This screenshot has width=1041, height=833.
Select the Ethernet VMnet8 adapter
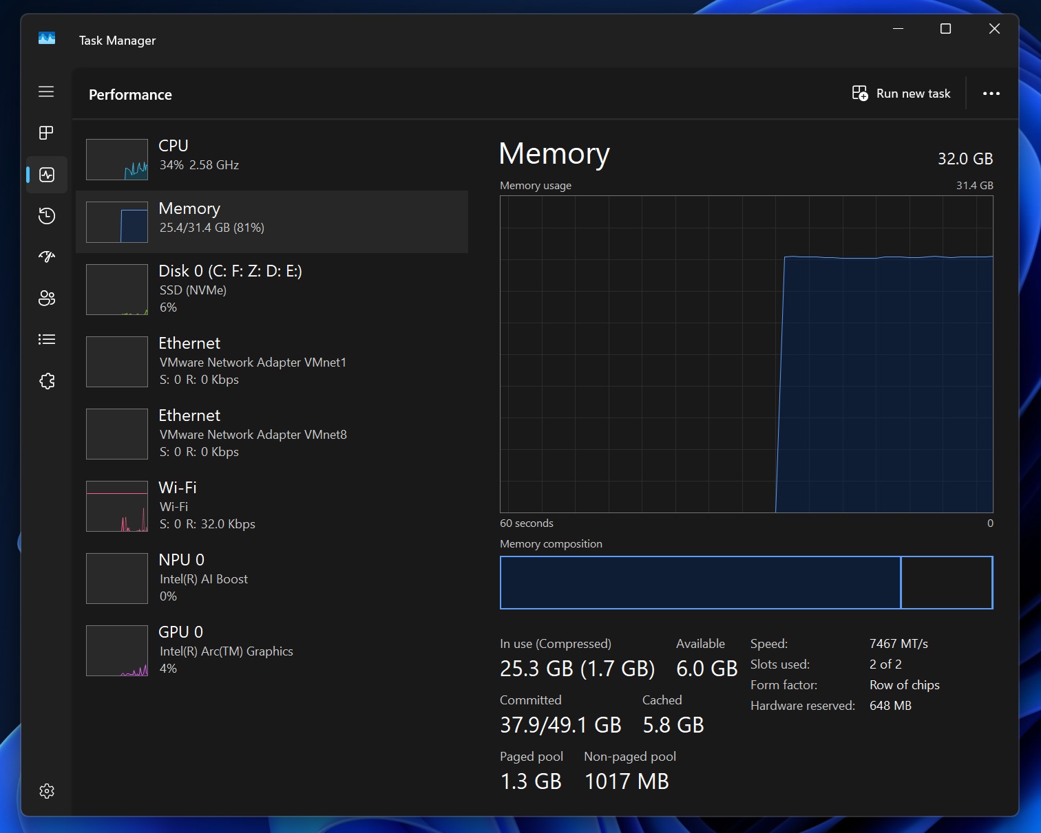pyautogui.click(x=272, y=433)
